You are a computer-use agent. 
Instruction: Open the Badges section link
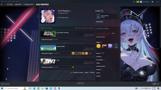(98, 42)
